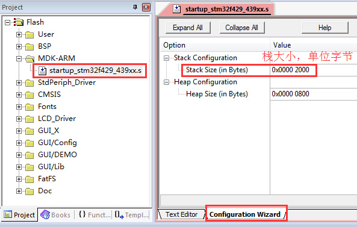Expand the LCD_Driver group

(19, 119)
